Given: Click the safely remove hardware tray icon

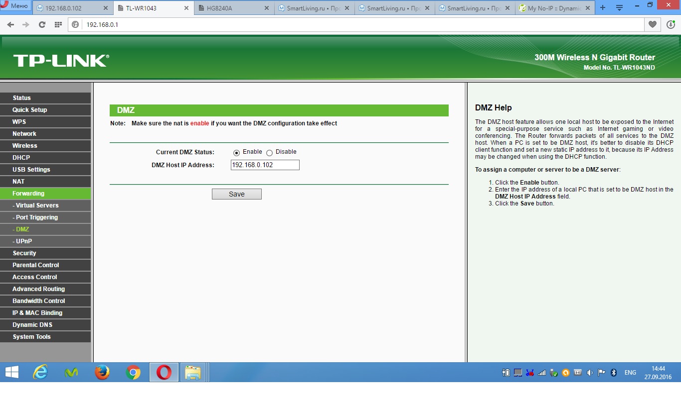Looking at the screenshot, I should pos(554,372).
